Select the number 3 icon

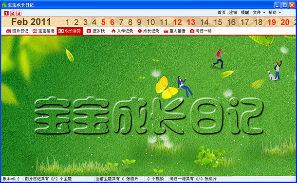coord(19,13)
